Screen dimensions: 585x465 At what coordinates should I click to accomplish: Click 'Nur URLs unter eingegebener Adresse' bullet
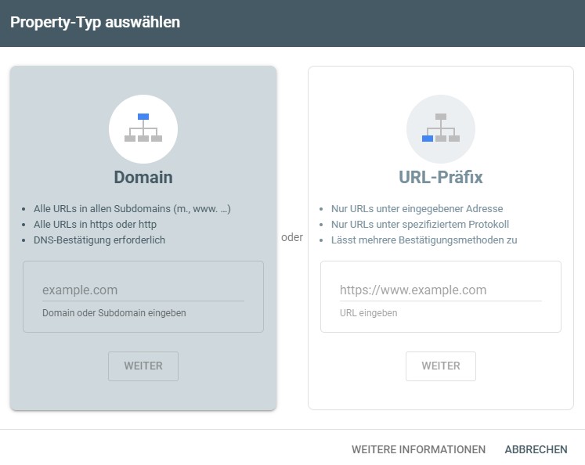click(417, 209)
